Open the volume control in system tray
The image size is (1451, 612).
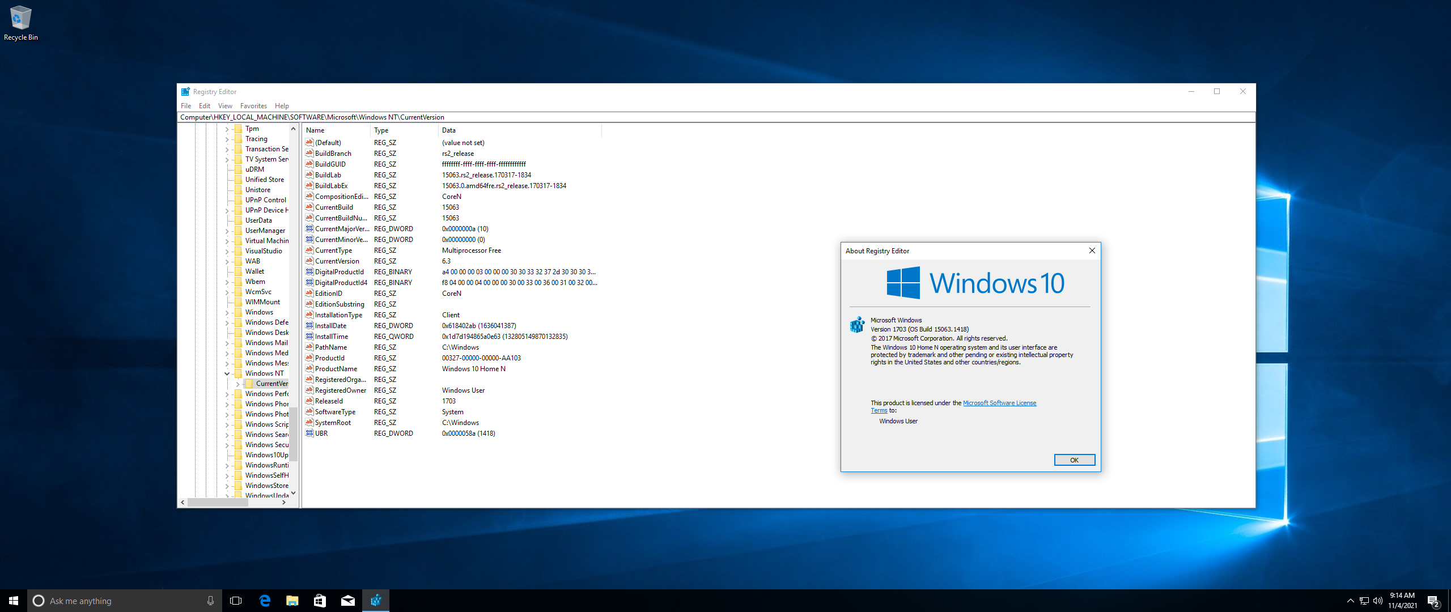1378,601
